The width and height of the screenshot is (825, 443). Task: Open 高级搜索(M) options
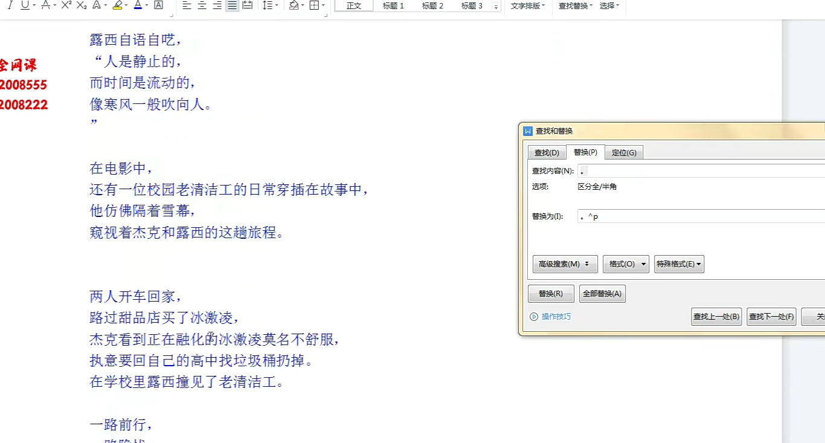(x=565, y=264)
